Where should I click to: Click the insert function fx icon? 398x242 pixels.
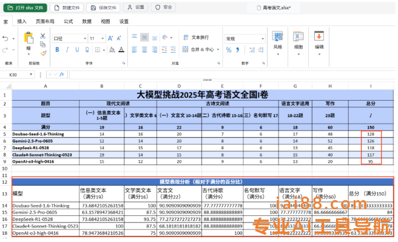(62, 75)
